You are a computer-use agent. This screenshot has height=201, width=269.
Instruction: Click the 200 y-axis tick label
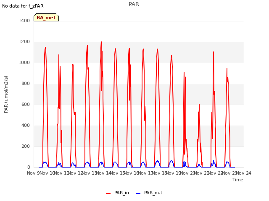26,146
